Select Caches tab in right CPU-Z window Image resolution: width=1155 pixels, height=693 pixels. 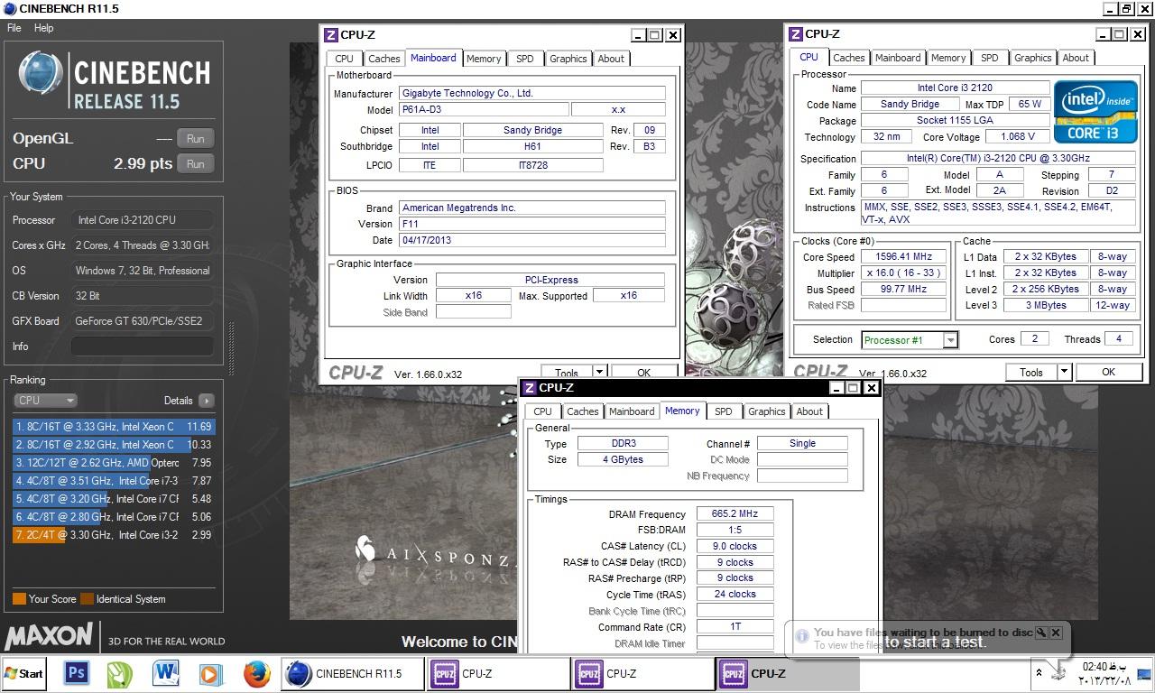pos(849,58)
